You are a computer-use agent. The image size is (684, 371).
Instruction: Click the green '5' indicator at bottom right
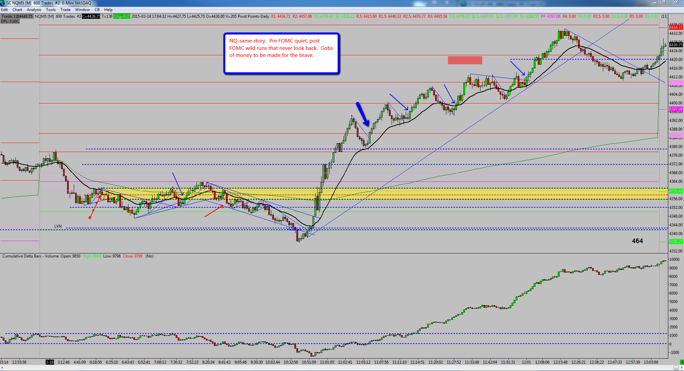(682, 362)
